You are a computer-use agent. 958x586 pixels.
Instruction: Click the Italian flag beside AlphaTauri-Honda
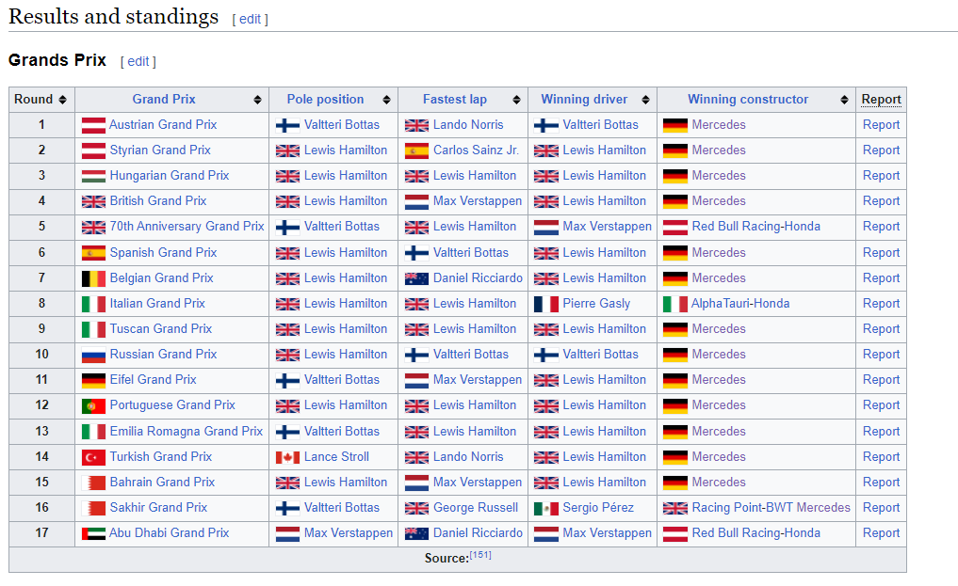point(675,304)
